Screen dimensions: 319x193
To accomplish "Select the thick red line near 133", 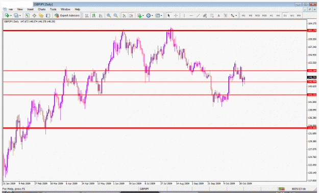I will pyautogui.click(x=155, y=128).
